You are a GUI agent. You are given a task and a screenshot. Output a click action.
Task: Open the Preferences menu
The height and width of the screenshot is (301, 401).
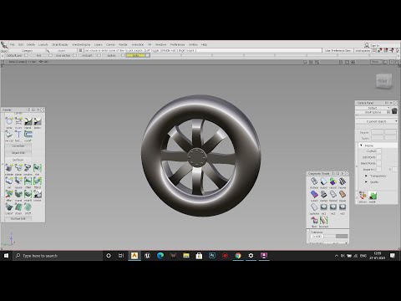(x=177, y=44)
